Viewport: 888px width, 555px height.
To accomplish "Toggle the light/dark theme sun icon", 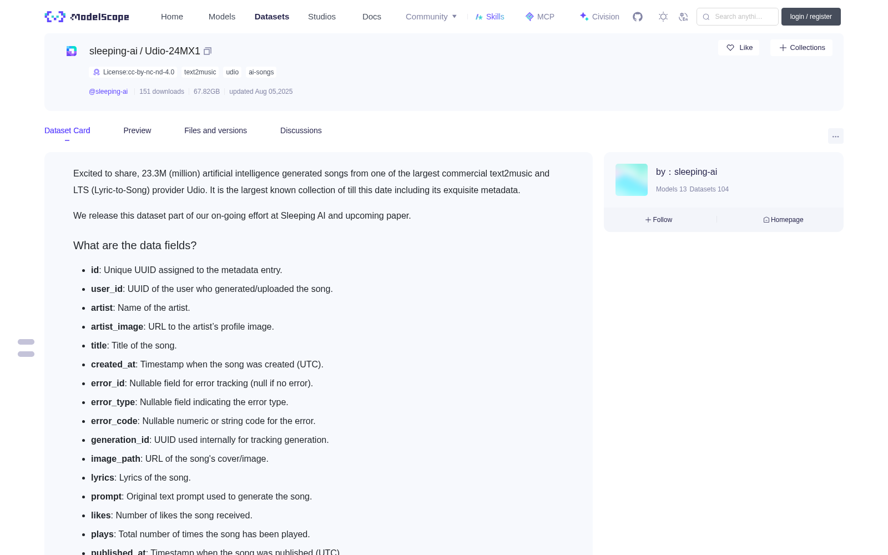I will pyautogui.click(x=663, y=17).
